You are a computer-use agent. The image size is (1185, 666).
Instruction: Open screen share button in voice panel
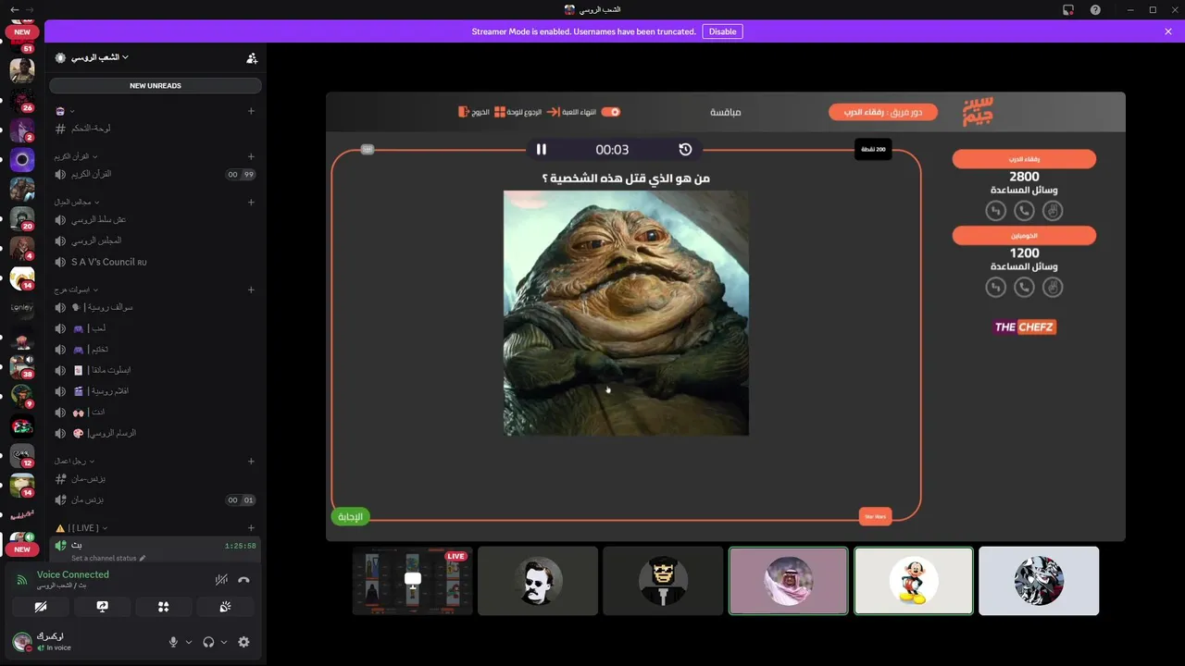click(x=102, y=607)
